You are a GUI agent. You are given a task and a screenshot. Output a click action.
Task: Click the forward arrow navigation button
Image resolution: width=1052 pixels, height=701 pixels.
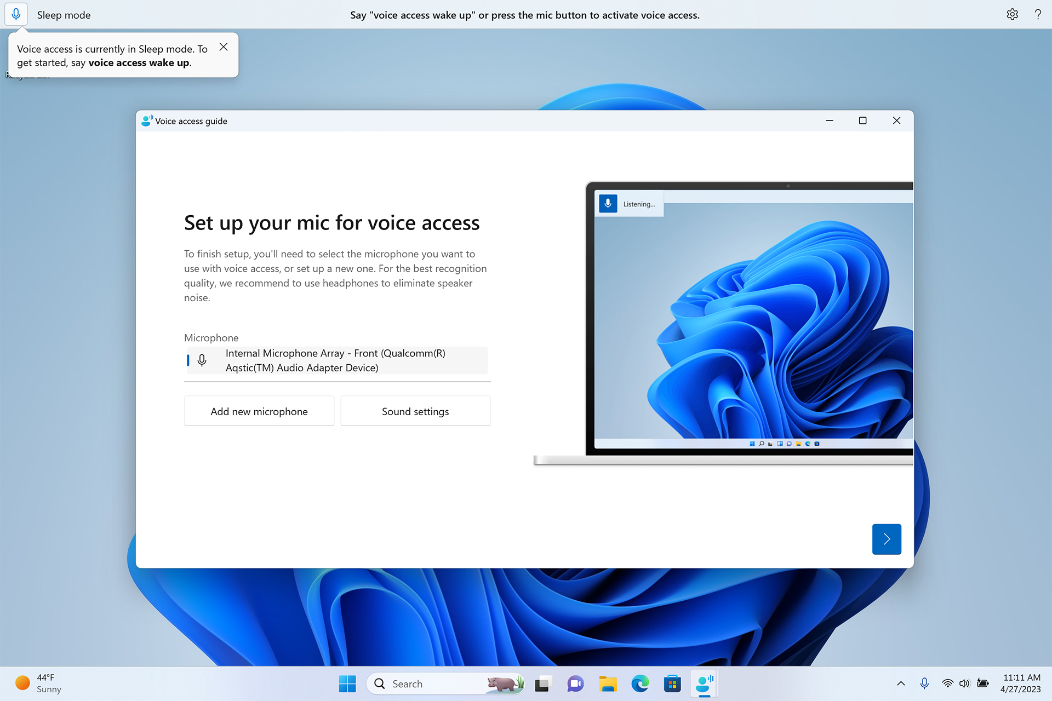click(x=886, y=538)
